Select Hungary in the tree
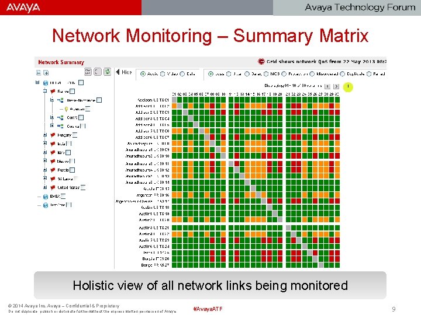Image resolution: width=421 pixels, height=315 pixels. [x=64, y=135]
